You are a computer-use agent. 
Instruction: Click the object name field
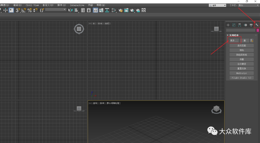(241, 30)
